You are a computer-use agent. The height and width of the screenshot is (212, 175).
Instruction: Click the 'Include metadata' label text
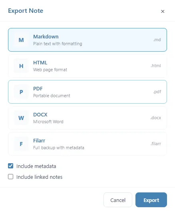36,166
